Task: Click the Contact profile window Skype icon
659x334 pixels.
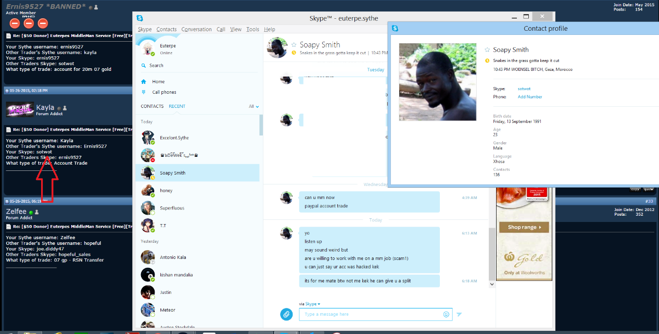Action: coord(395,28)
